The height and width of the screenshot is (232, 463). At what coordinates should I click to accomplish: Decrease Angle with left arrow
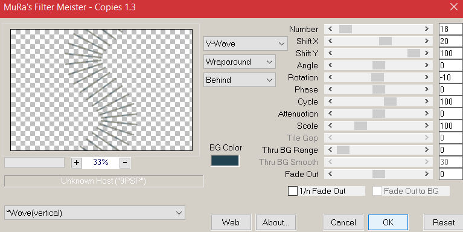(330, 65)
